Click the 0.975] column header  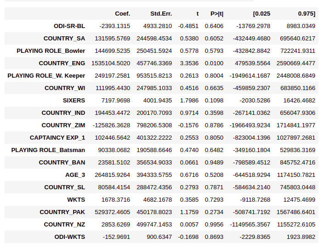307,14
